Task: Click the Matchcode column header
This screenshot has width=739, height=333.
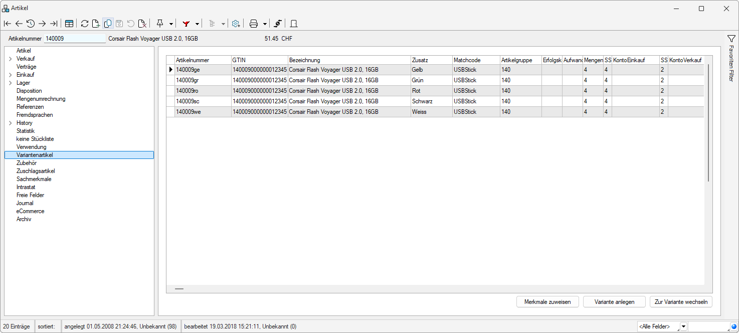Action: (x=476, y=60)
